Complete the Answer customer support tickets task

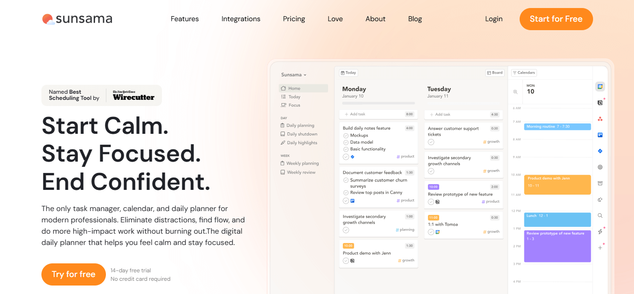click(x=431, y=141)
